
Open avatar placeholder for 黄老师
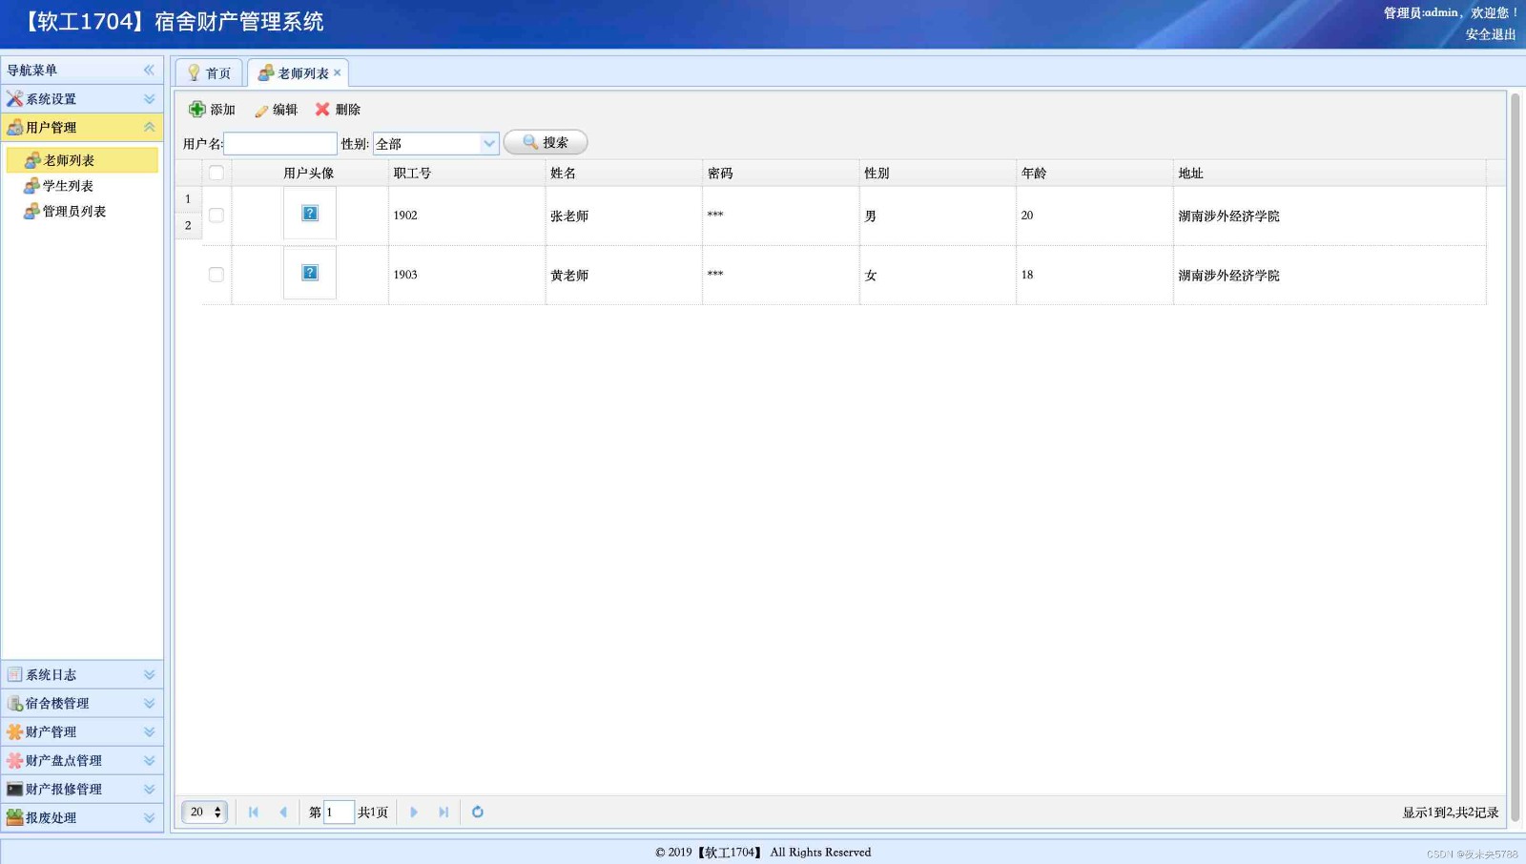coord(310,273)
